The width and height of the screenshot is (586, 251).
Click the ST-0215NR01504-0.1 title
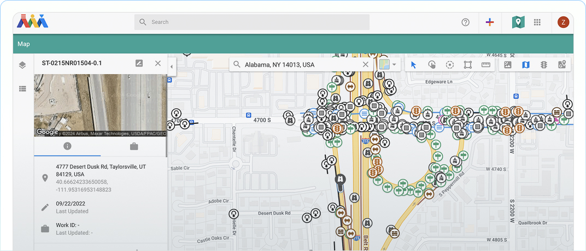72,63
